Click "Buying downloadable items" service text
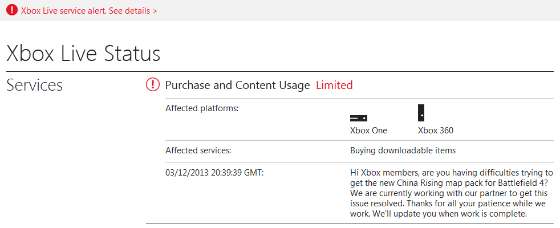Screen dimensions: 560x228 click(x=403, y=150)
